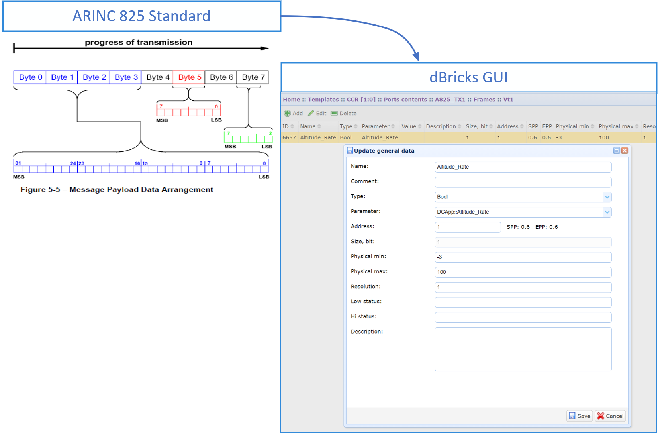658x434 pixels.
Task: Click the Edit pencil toolbar button
Action: coord(317,114)
